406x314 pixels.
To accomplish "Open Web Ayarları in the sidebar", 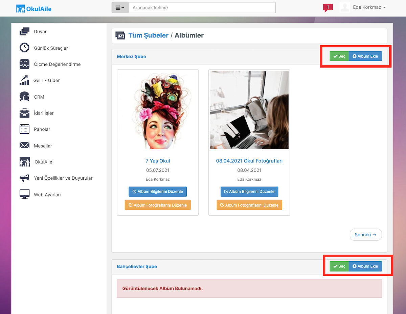I will pos(47,194).
